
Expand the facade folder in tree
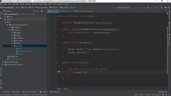[12, 43]
